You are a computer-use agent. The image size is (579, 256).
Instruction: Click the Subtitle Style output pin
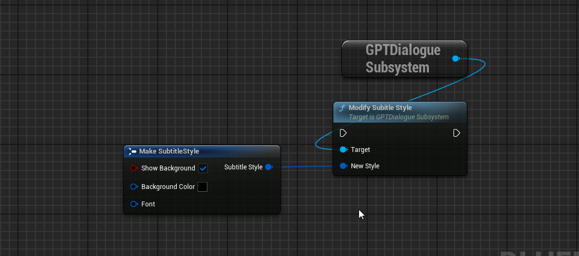[x=269, y=167]
